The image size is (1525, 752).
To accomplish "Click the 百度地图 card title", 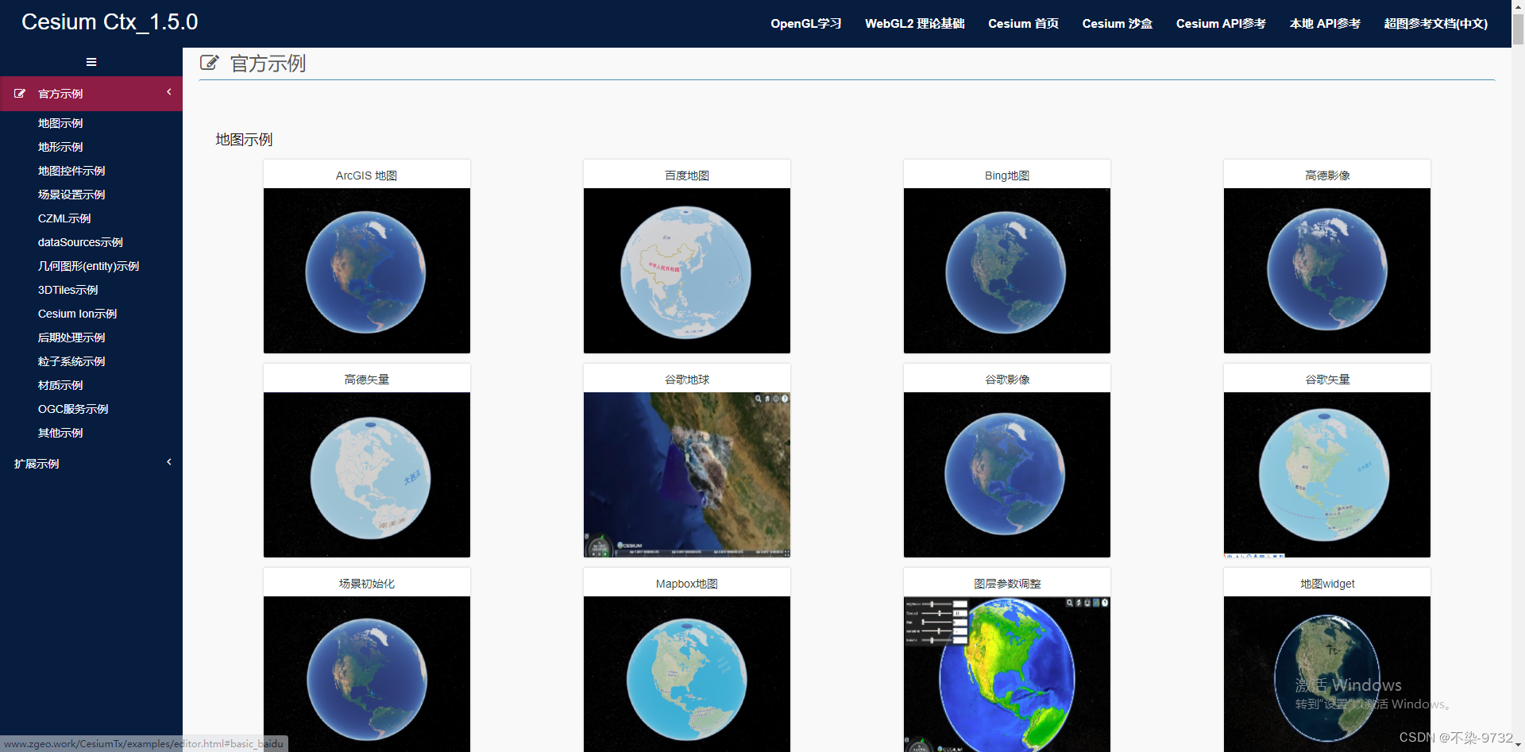I will pyautogui.click(x=687, y=175).
